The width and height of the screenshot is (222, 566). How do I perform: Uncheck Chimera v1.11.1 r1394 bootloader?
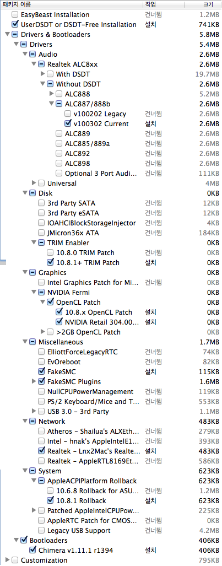pos(33,550)
